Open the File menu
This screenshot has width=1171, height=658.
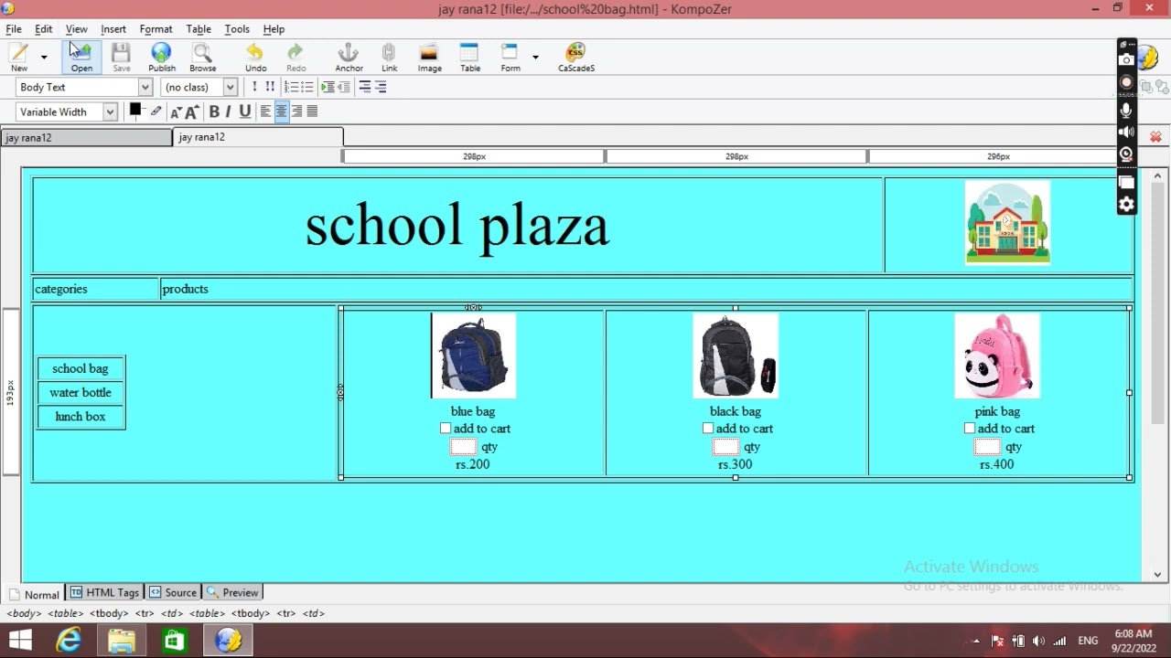pyautogui.click(x=14, y=29)
